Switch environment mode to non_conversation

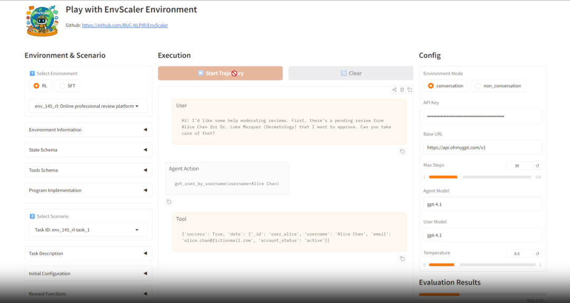[498, 86]
